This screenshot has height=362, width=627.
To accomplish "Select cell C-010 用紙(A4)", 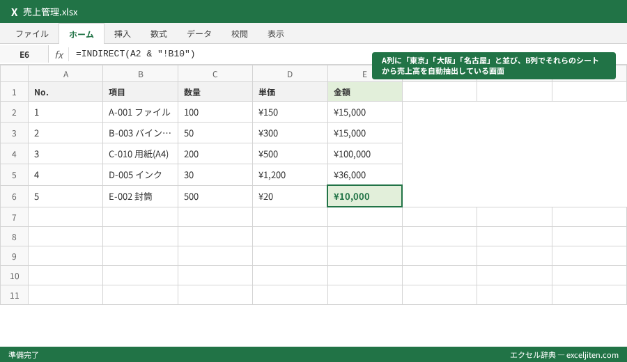I will 140,154.
